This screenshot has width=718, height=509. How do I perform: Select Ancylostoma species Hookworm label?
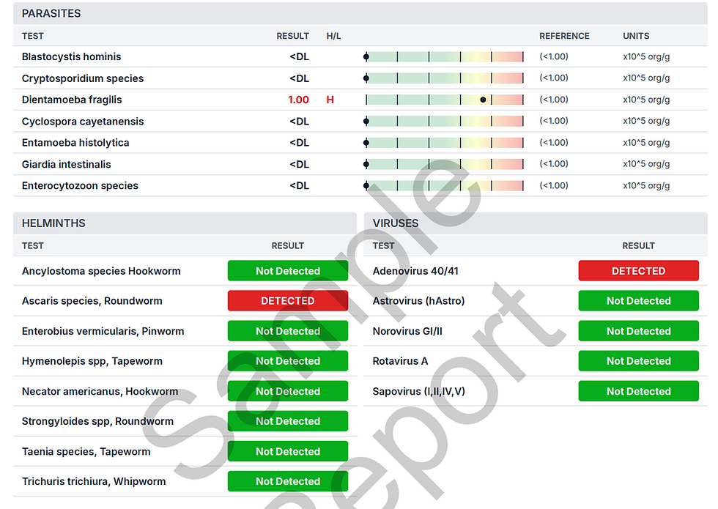click(x=101, y=271)
